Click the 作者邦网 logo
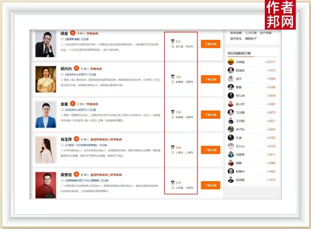 280,14
